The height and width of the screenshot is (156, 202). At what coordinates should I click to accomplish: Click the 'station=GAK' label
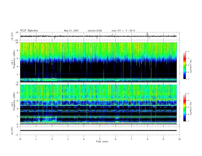[x=95, y=31]
